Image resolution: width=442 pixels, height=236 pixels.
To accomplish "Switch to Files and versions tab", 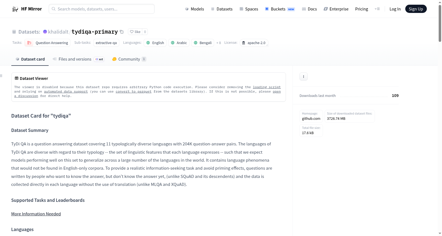I will coord(78,59).
